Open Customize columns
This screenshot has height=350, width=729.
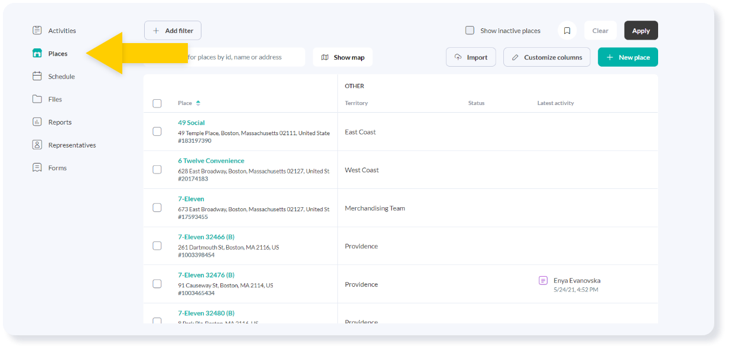546,57
